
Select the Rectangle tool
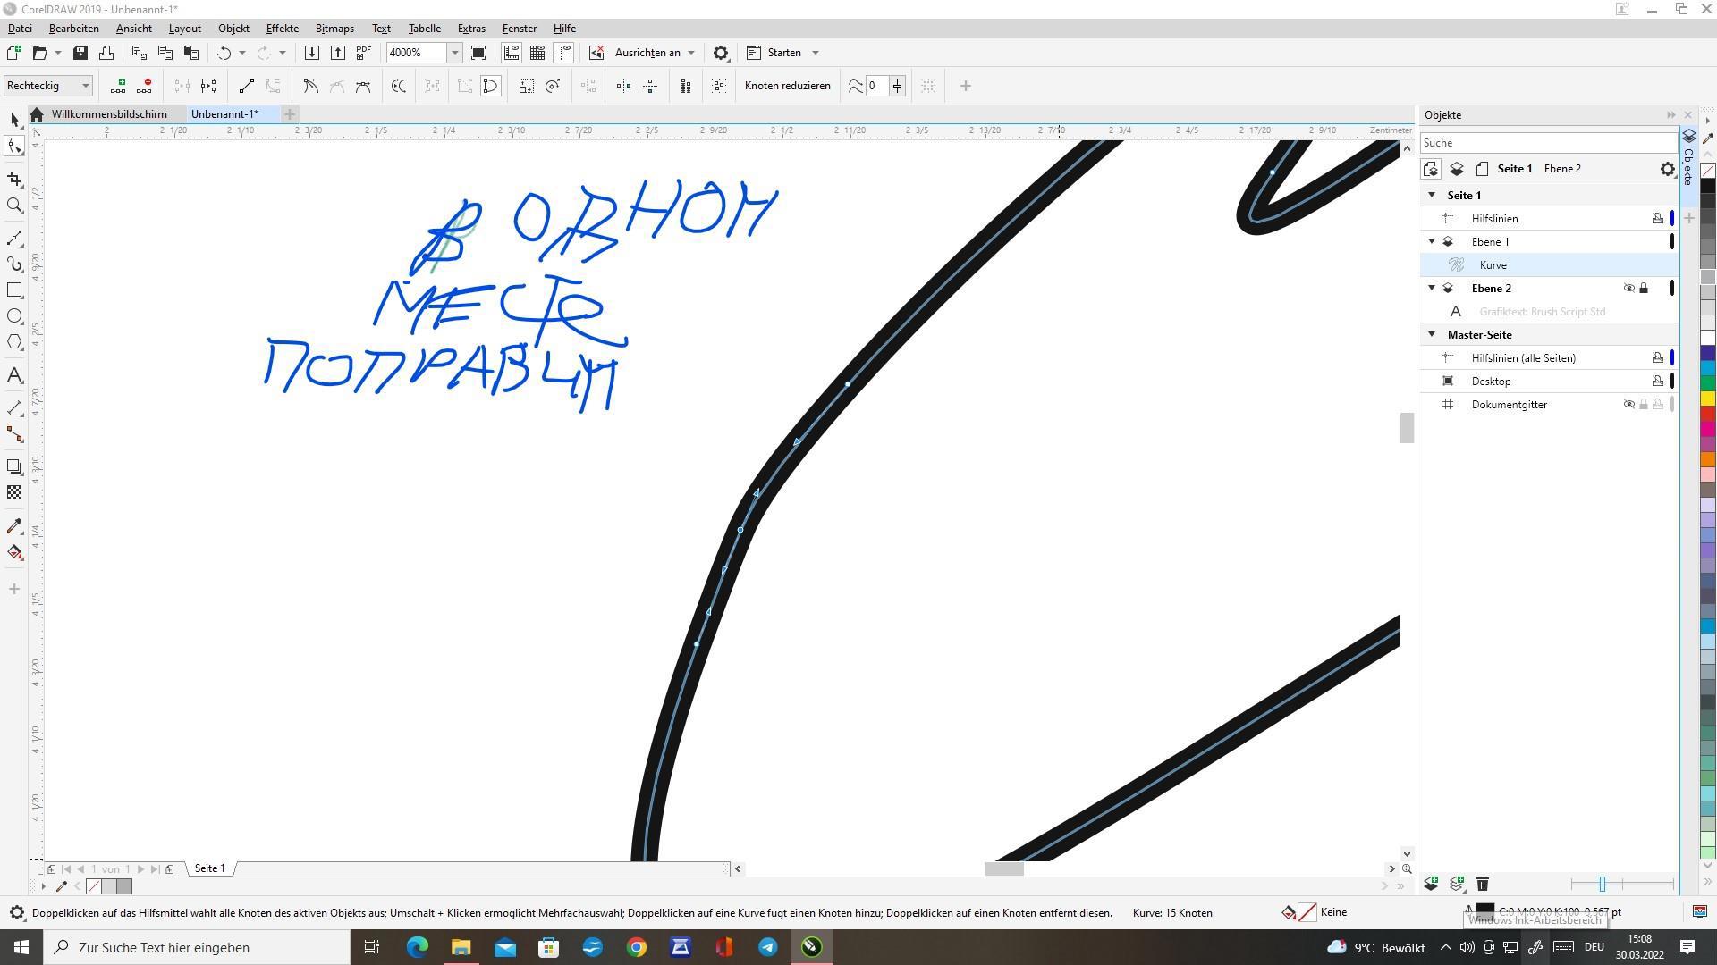(x=14, y=290)
